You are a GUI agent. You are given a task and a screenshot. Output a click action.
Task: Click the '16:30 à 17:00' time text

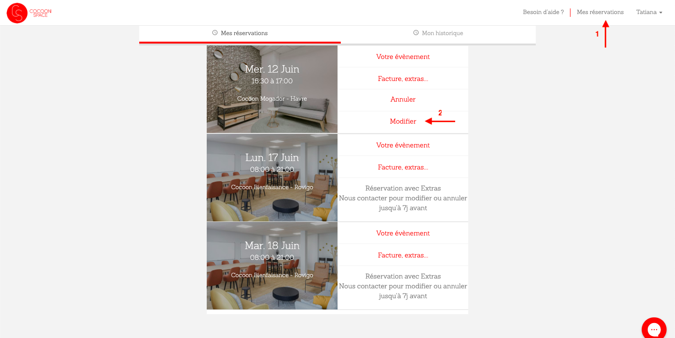272,81
